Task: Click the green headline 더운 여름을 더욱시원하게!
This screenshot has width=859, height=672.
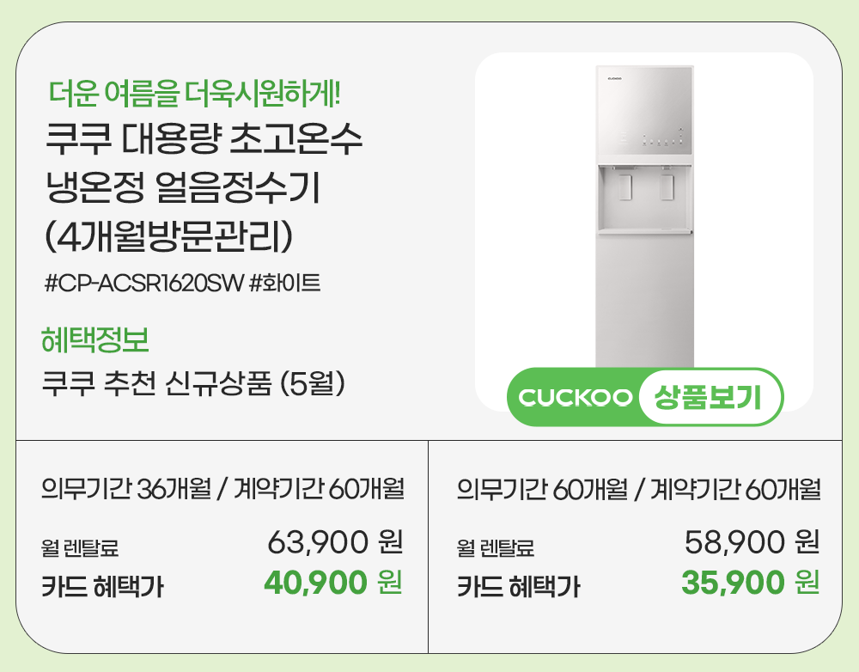Action: [196, 91]
